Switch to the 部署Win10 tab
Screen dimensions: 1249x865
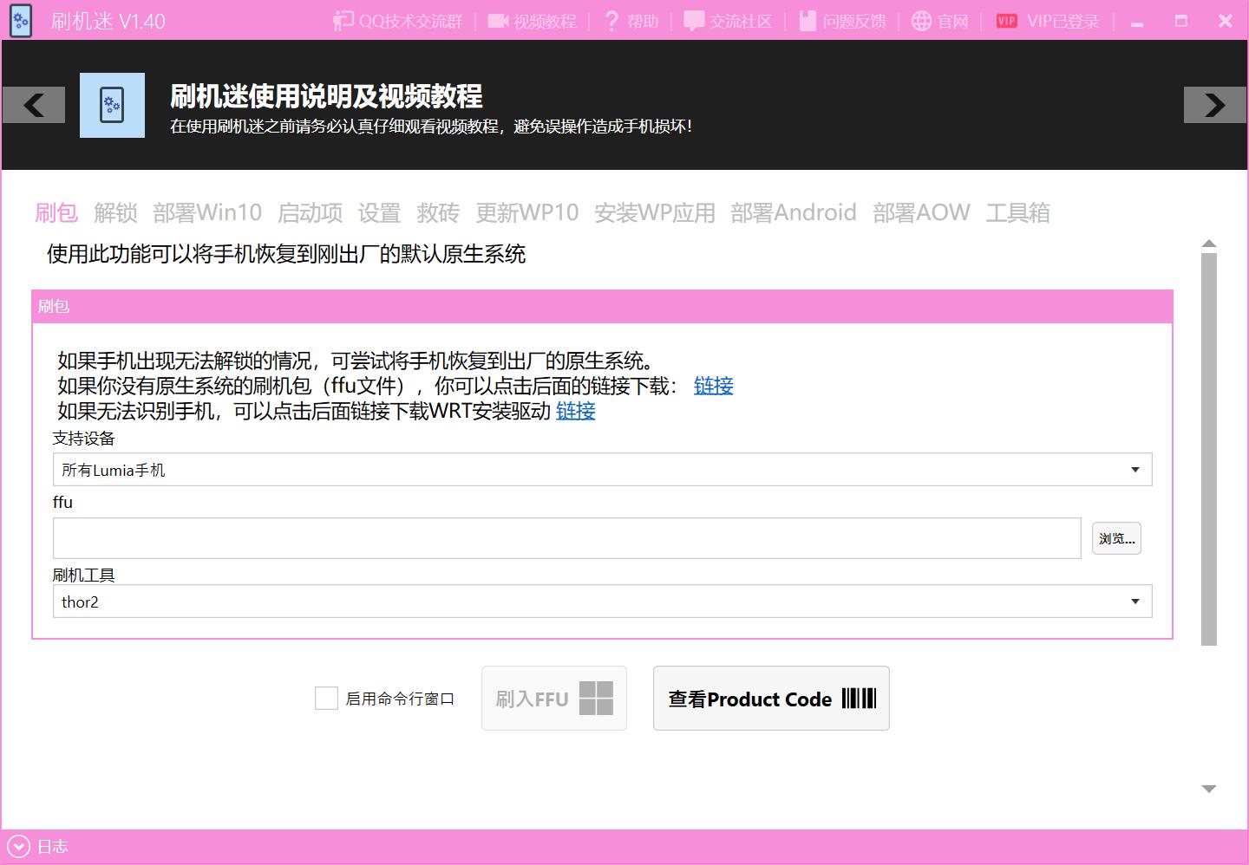[x=207, y=212]
